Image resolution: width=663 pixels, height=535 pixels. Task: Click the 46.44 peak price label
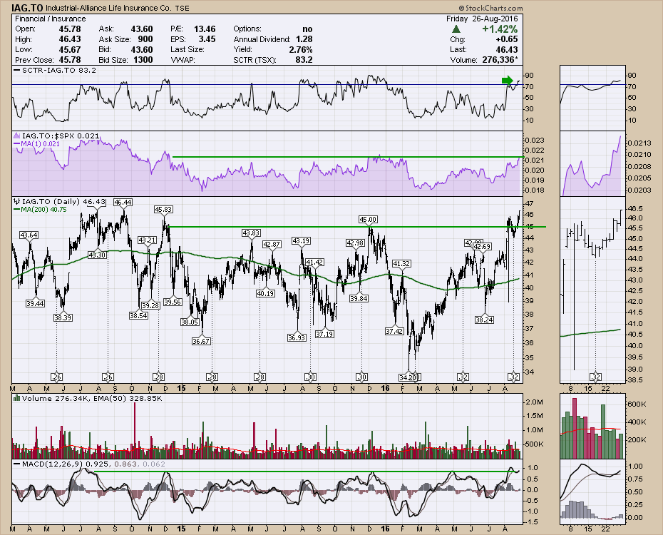(123, 202)
